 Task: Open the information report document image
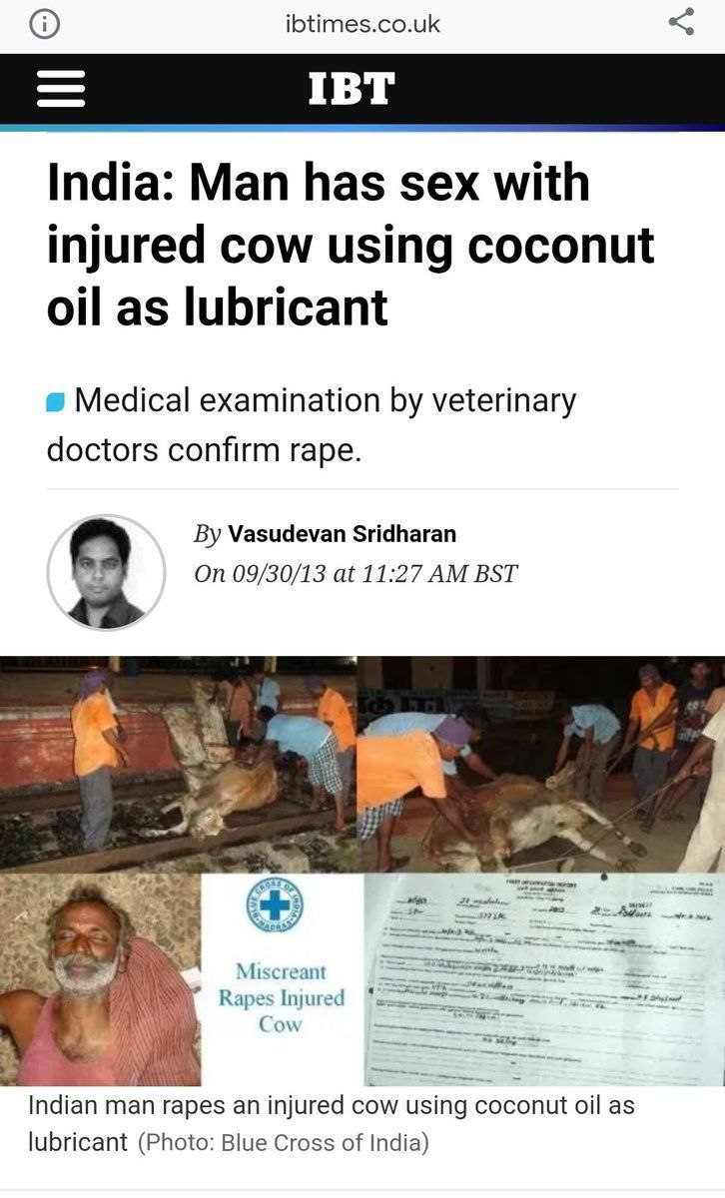coord(544,979)
